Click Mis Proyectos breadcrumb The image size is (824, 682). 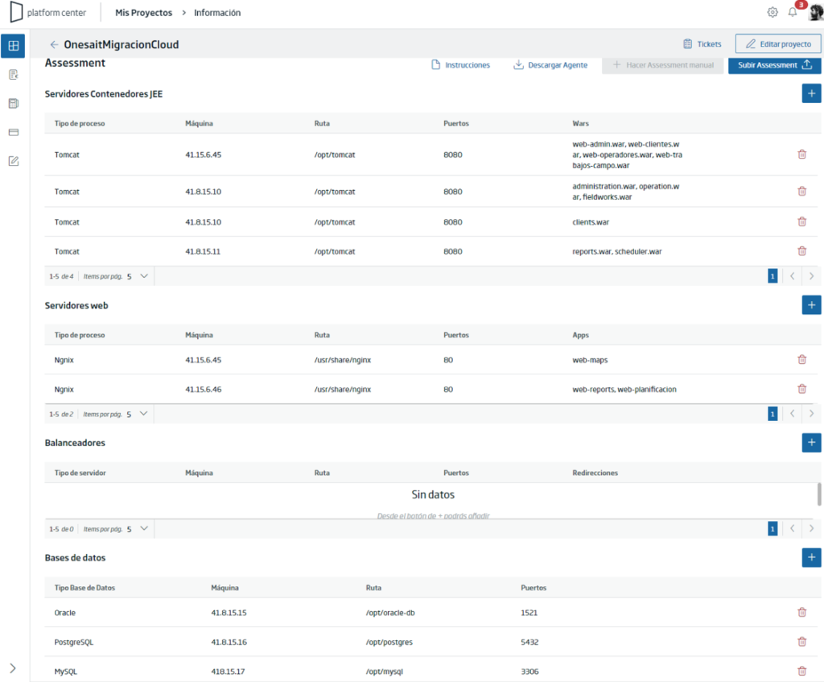[x=143, y=13]
